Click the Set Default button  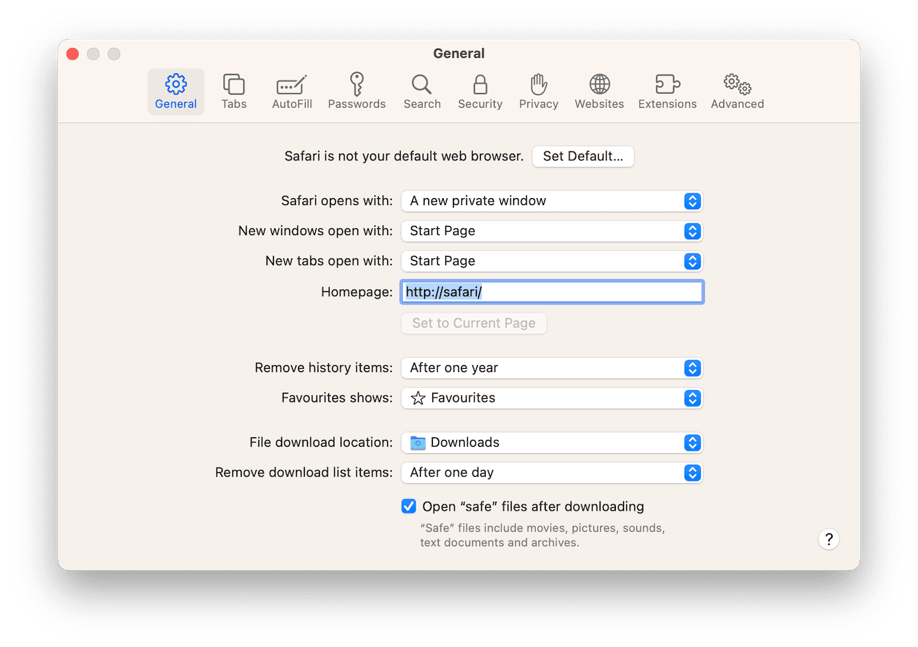583,156
